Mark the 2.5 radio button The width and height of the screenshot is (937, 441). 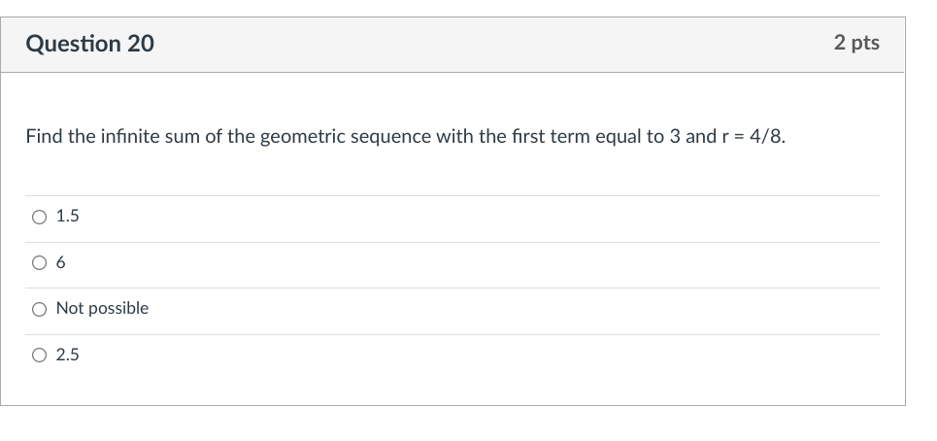39,356
